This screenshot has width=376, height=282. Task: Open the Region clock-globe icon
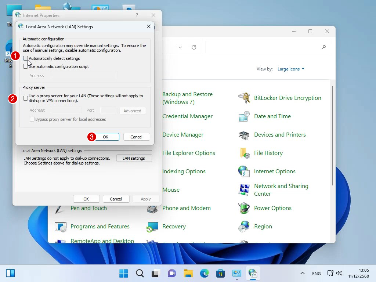click(x=244, y=227)
